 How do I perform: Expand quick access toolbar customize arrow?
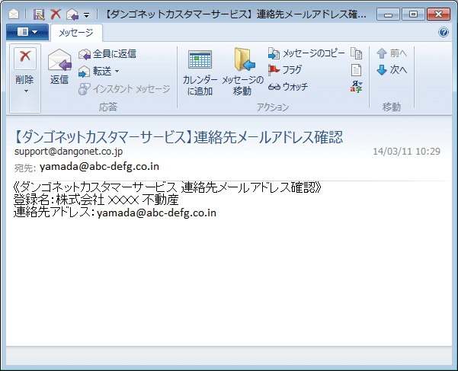pos(86,14)
